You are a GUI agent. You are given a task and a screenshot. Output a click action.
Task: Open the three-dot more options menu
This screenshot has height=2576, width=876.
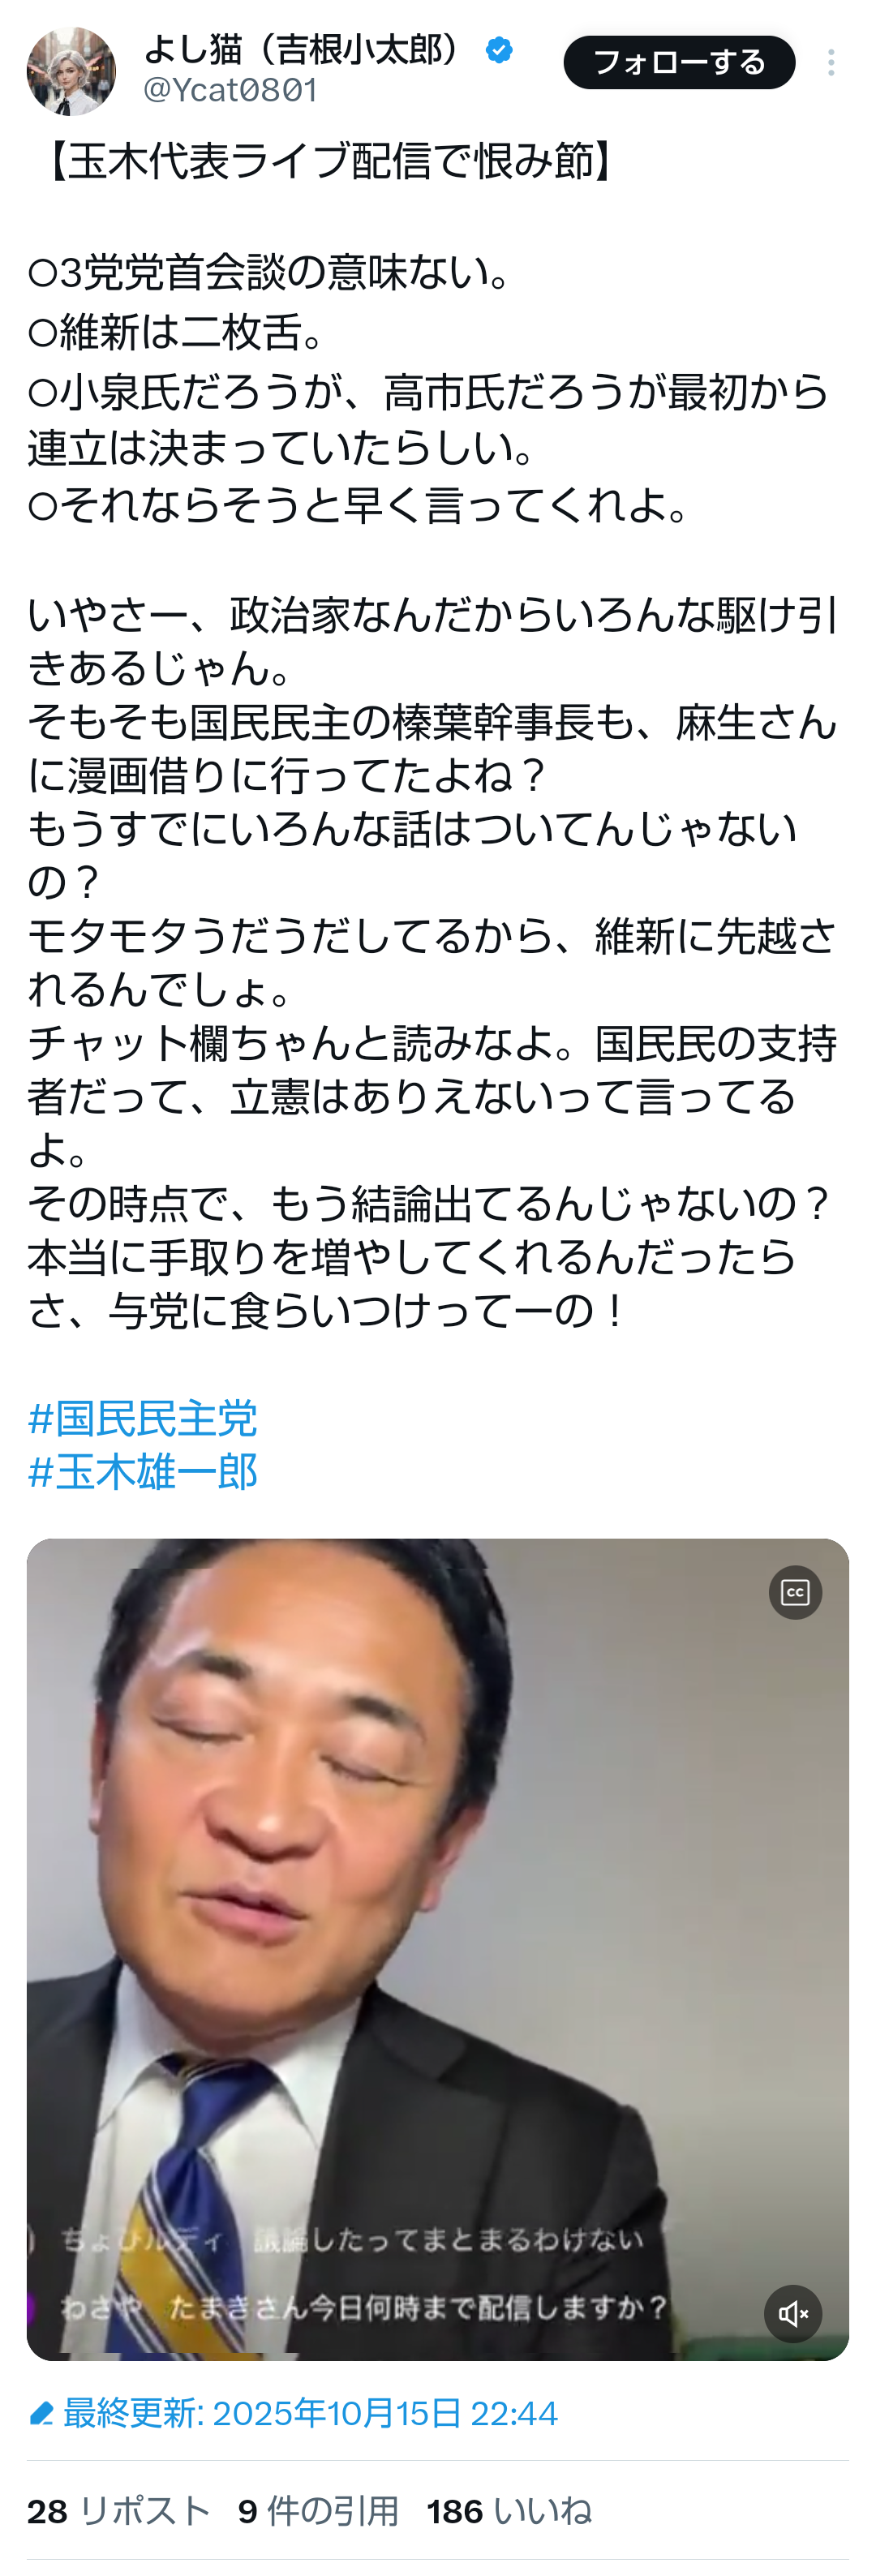[x=831, y=63]
